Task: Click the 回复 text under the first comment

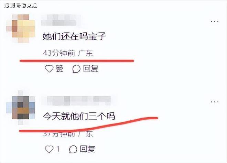Action: [x=91, y=69]
